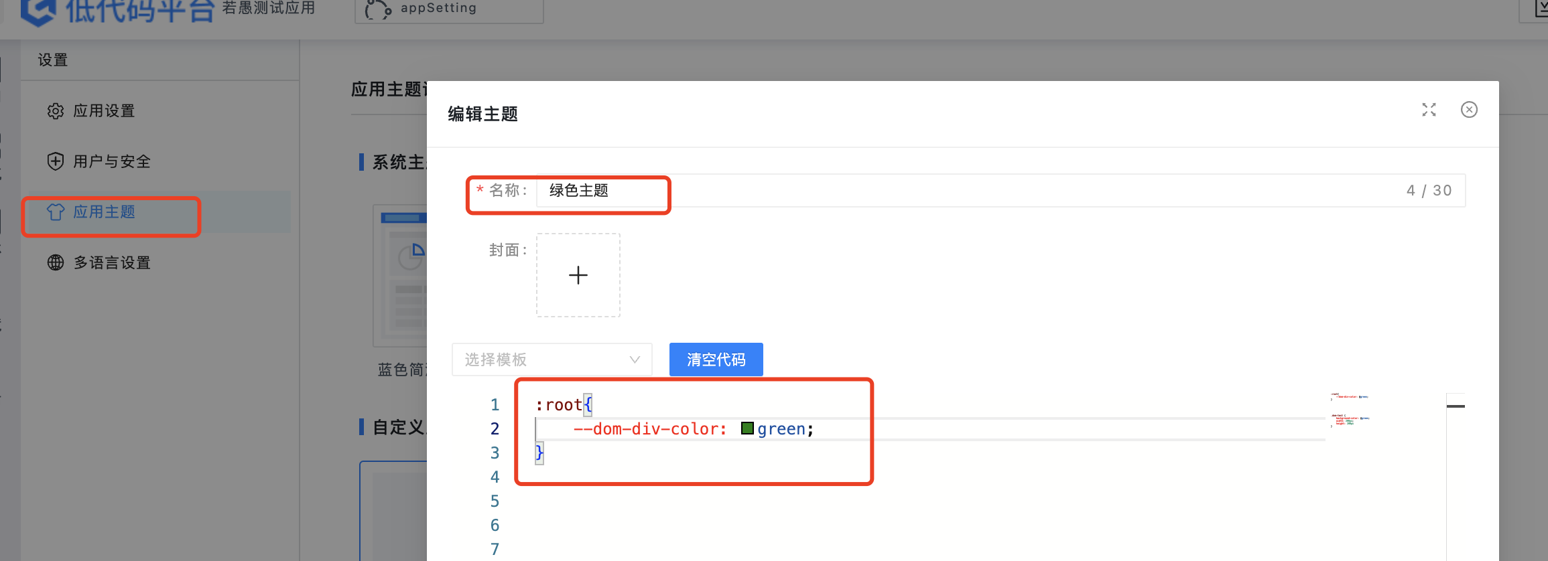Click the ':root{' line in code editor

pyautogui.click(x=564, y=404)
